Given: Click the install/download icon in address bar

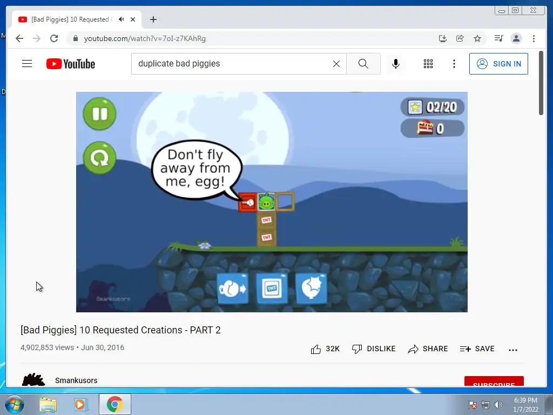Looking at the screenshot, I should [x=443, y=38].
